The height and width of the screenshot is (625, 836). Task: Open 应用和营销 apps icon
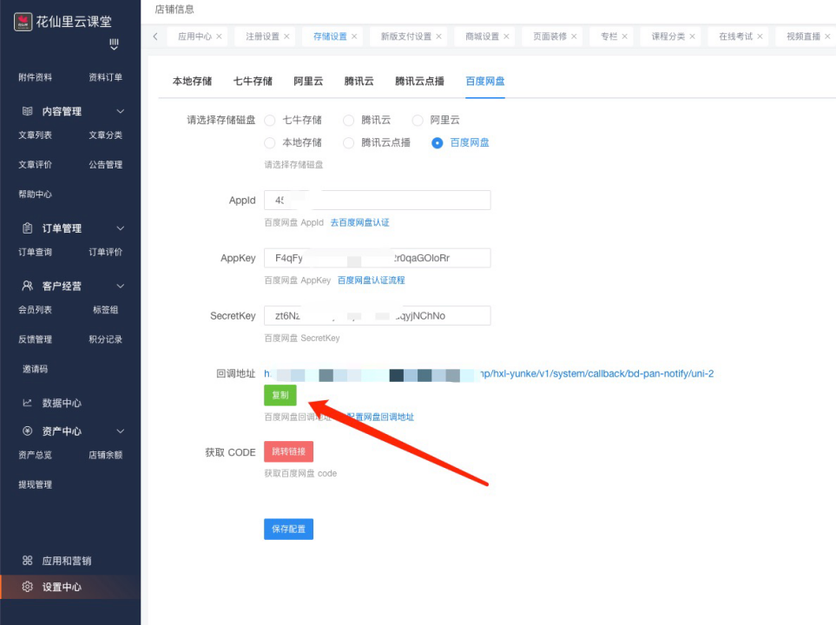pyautogui.click(x=27, y=561)
